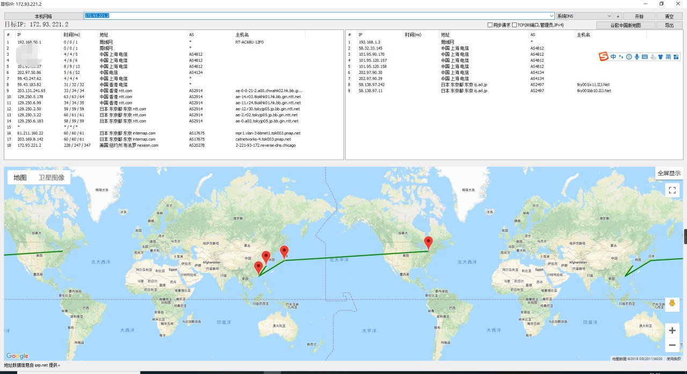The height and width of the screenshot is (374, 687).
Task: Click the red map marker over North America
Action: click(428, 243)
